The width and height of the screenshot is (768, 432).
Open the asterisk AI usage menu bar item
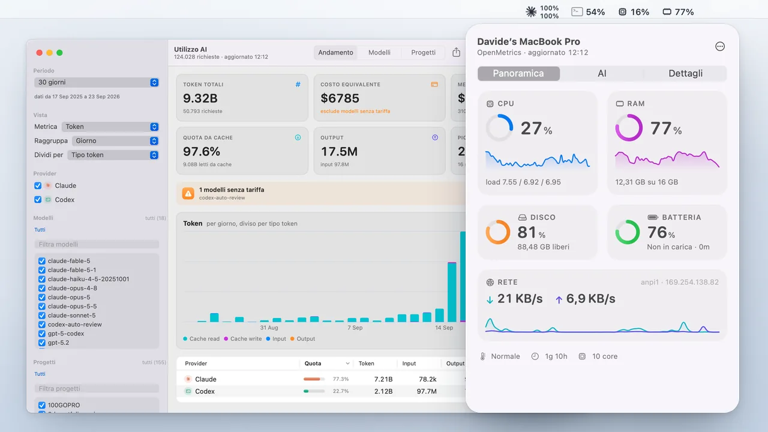[542, 12]
